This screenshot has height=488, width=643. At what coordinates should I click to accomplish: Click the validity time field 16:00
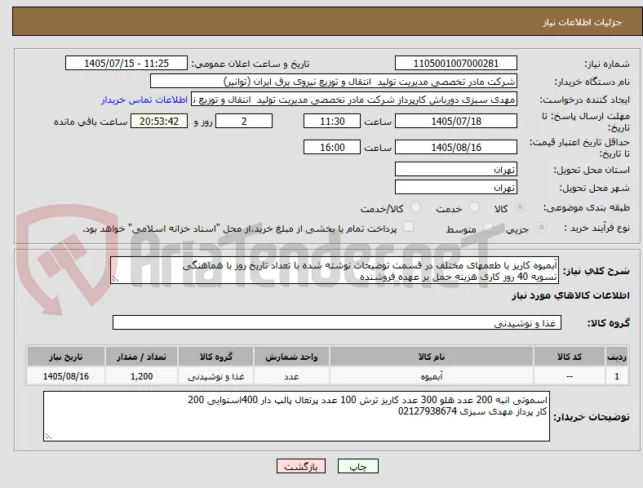click(332, 147)
